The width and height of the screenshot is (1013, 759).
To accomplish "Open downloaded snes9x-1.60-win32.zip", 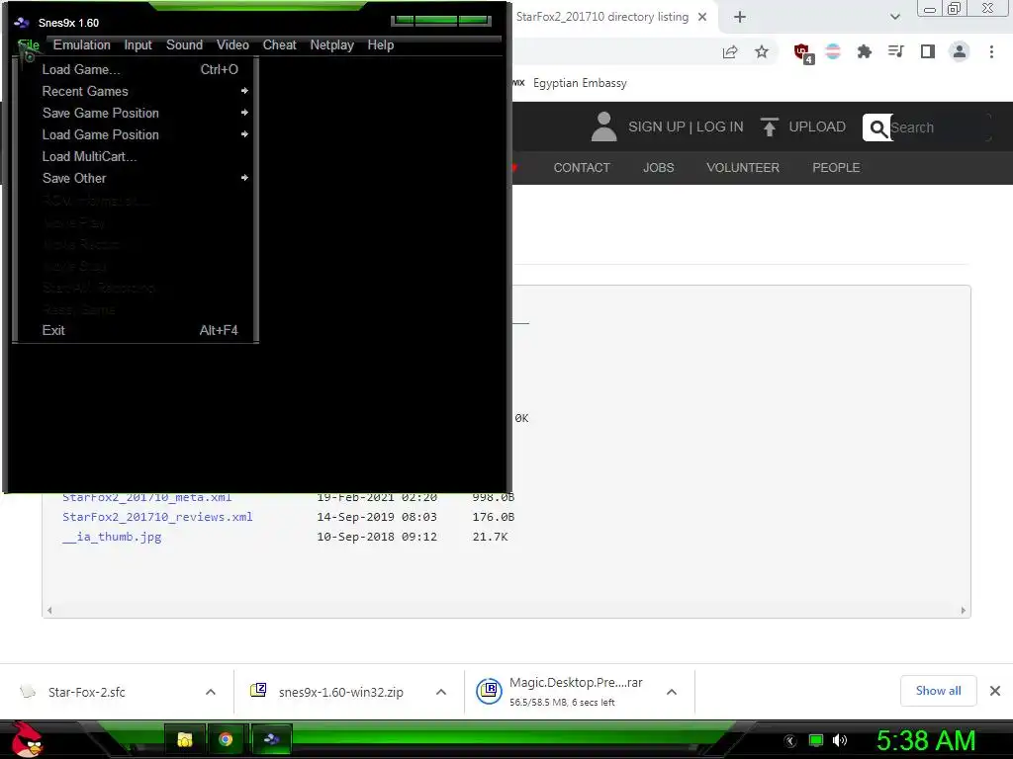I will (326, 693).
